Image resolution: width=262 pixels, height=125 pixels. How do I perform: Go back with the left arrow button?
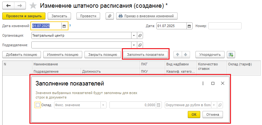[x=8, y=6]
